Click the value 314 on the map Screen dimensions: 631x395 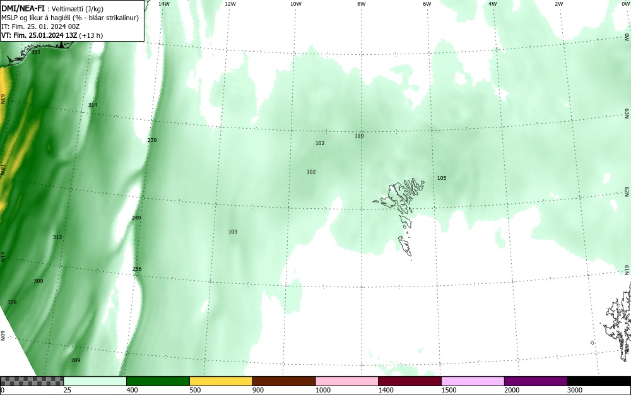(x=93, y=105)
